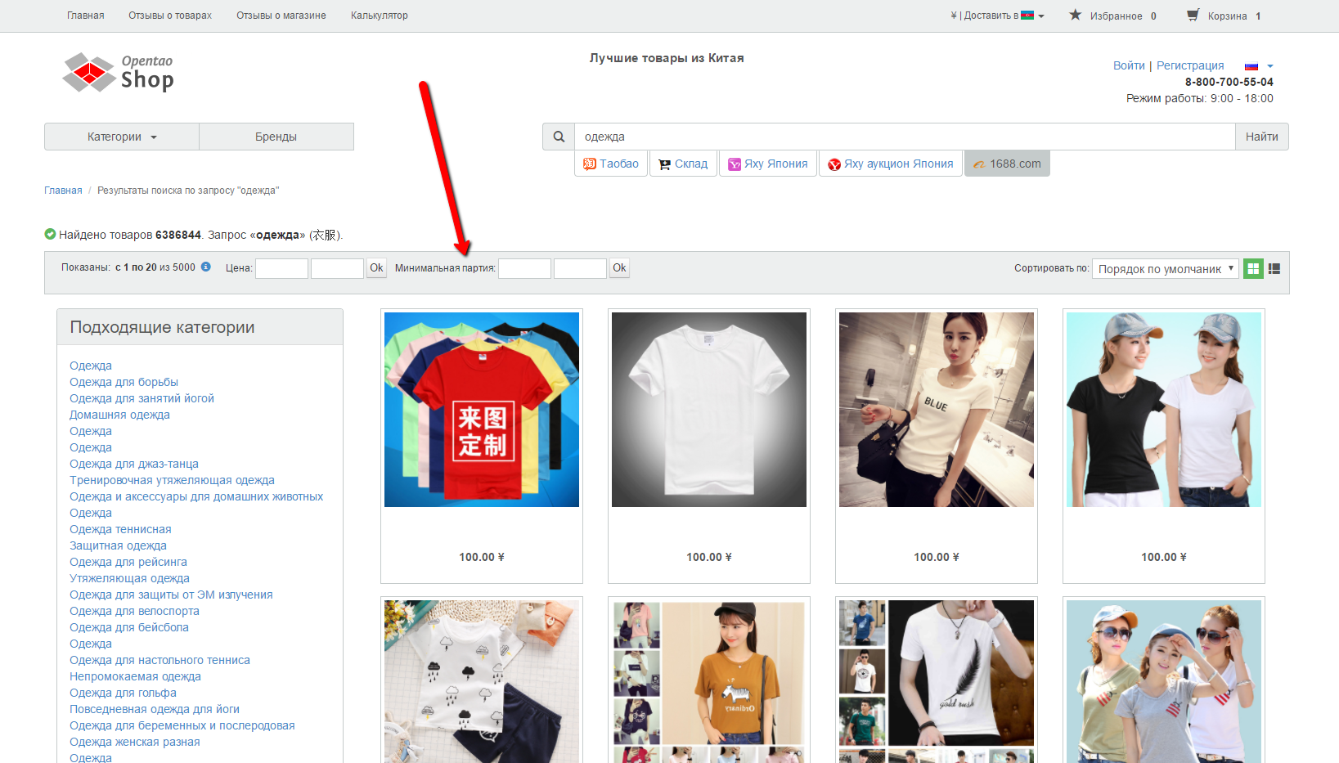Select the 1688.com search tab
The image size is (1339, 763).
pyautogui.click(x=1007, y=164)
